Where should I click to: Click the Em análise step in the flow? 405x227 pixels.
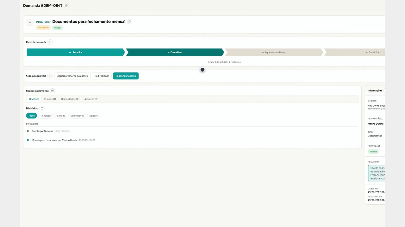click(175, 52)
